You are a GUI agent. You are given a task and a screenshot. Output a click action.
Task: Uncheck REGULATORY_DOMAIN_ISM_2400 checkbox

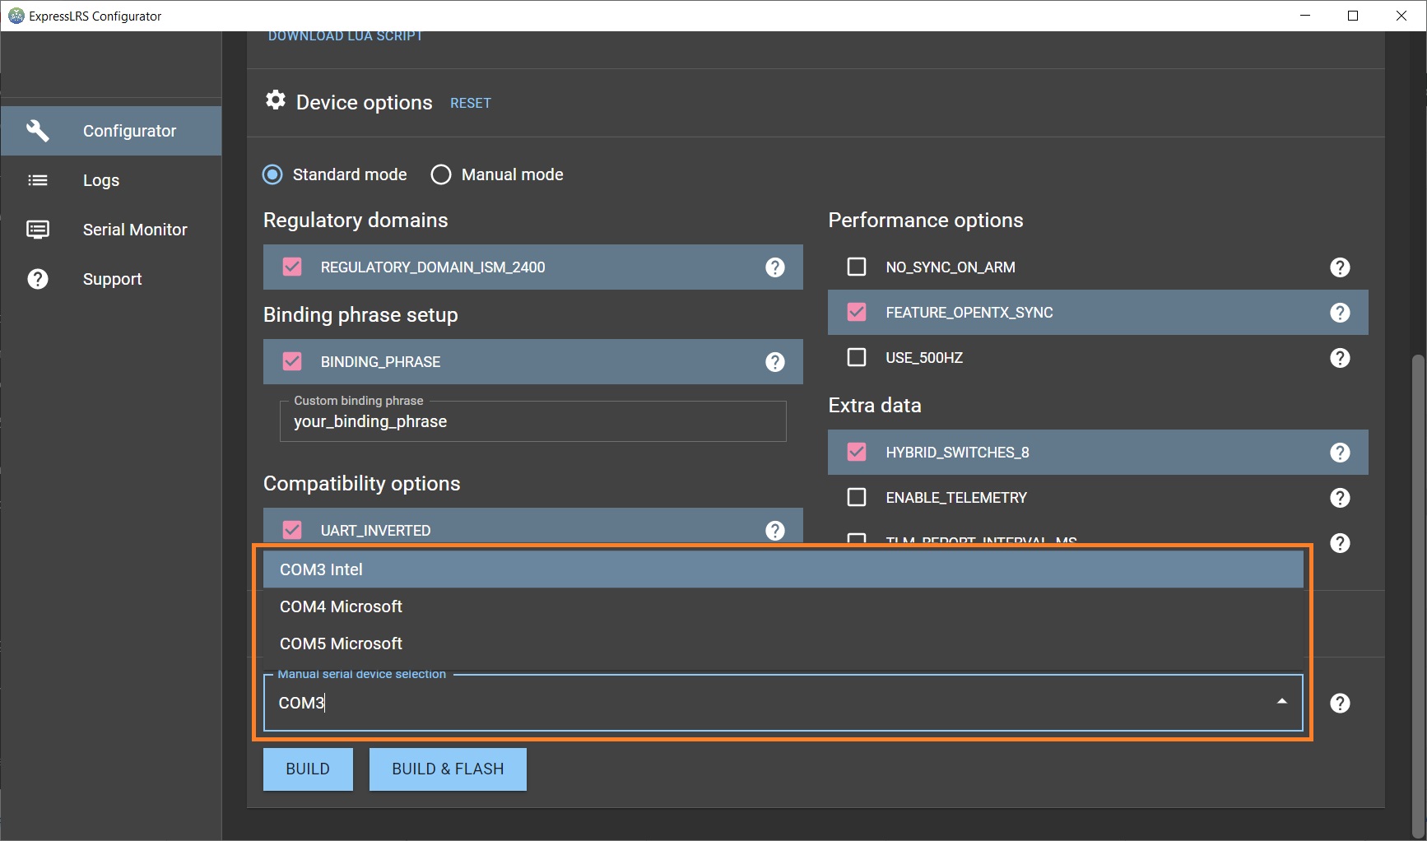click(x=292, y=267)
